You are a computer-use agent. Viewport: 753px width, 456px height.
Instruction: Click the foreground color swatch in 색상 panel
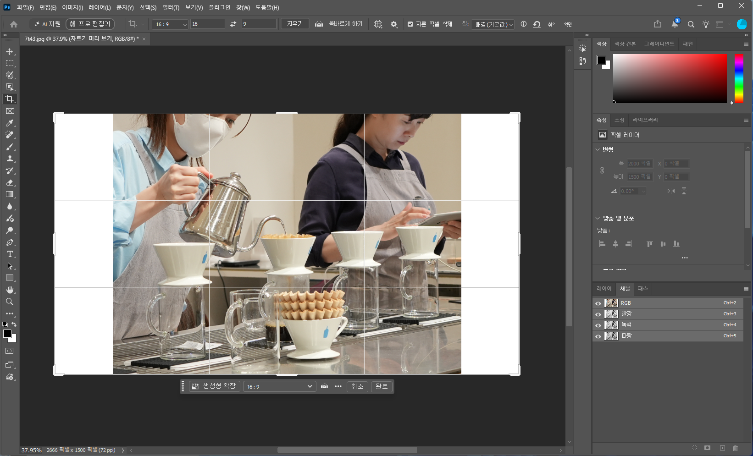coord(601,60)
